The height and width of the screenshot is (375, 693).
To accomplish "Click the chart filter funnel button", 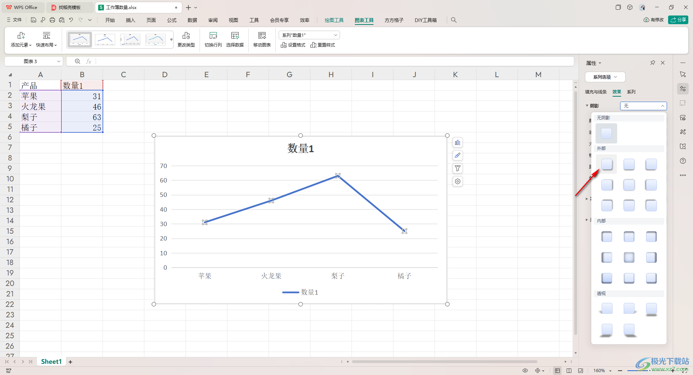I will coord(458,168).
